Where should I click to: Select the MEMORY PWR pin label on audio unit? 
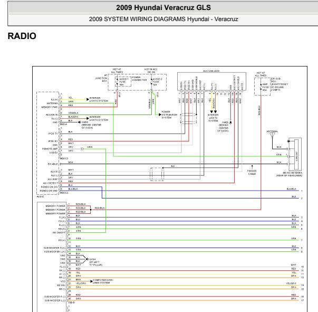(x=50, y=107)
